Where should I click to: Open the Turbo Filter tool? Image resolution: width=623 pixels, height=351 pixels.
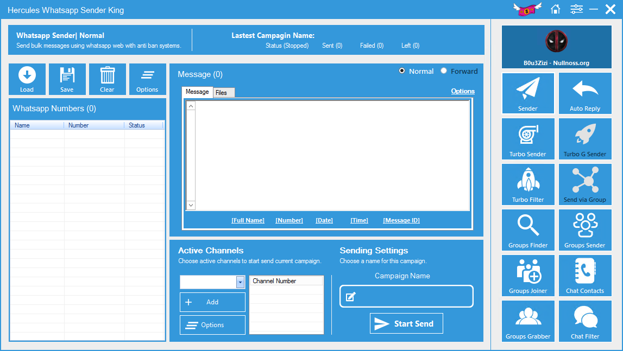(527, 184)
